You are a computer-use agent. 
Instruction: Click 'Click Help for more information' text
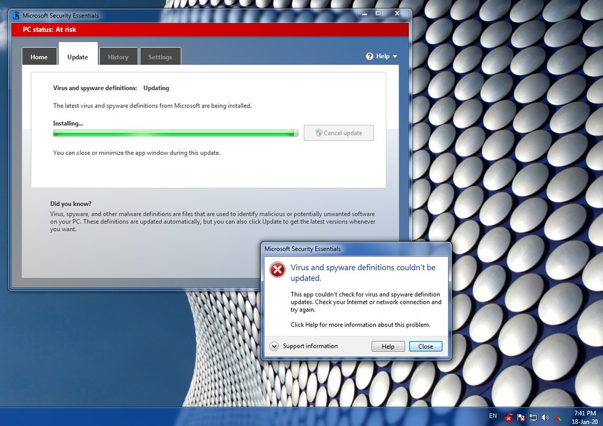tap(360, 325)
